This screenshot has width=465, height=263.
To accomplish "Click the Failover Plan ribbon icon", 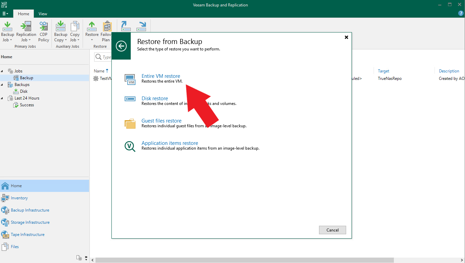I will (107, 26).
